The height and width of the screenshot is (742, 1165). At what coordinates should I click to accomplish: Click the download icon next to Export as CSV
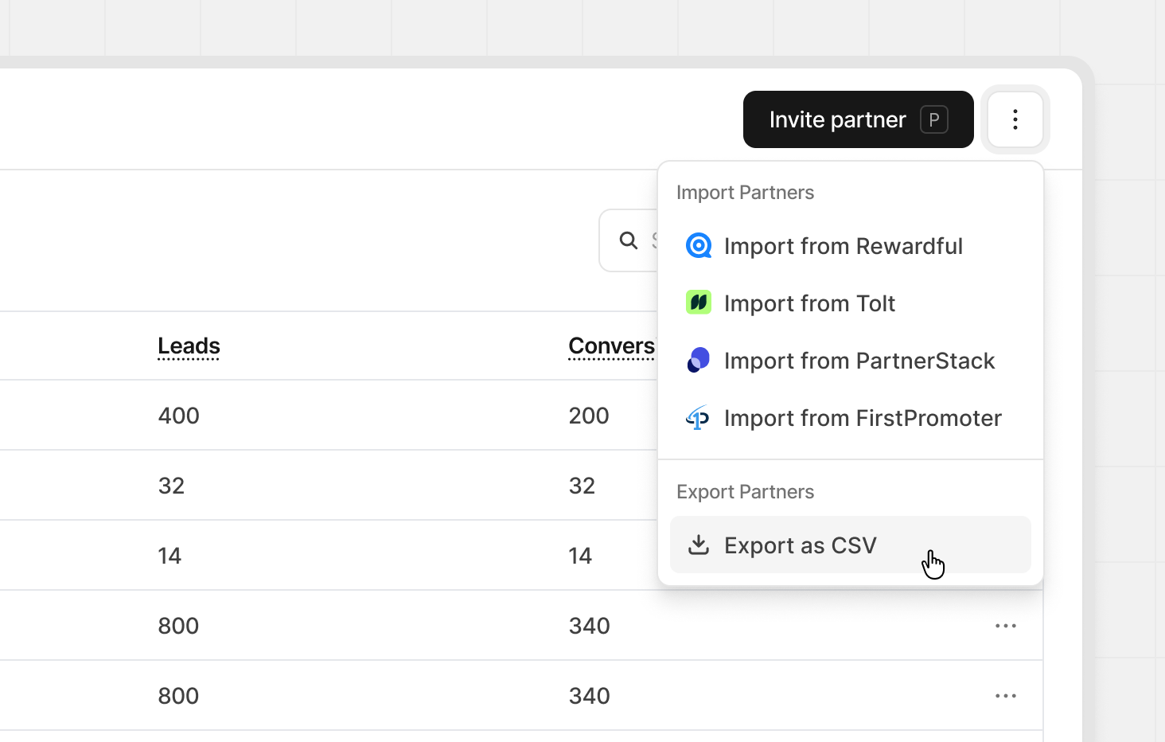(x=699, y=545)
